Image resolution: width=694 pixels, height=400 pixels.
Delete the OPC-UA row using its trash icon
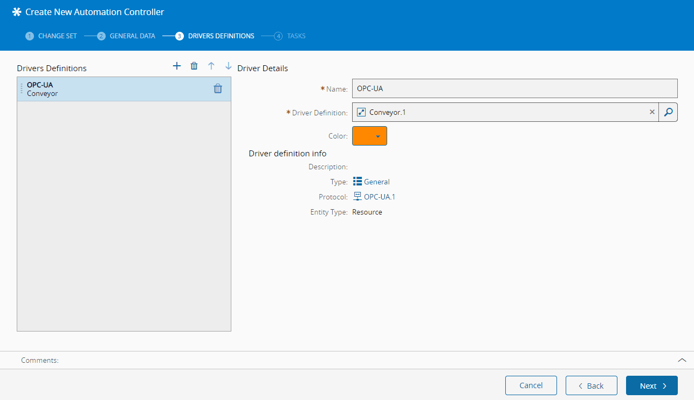click(x=218, y=89)
